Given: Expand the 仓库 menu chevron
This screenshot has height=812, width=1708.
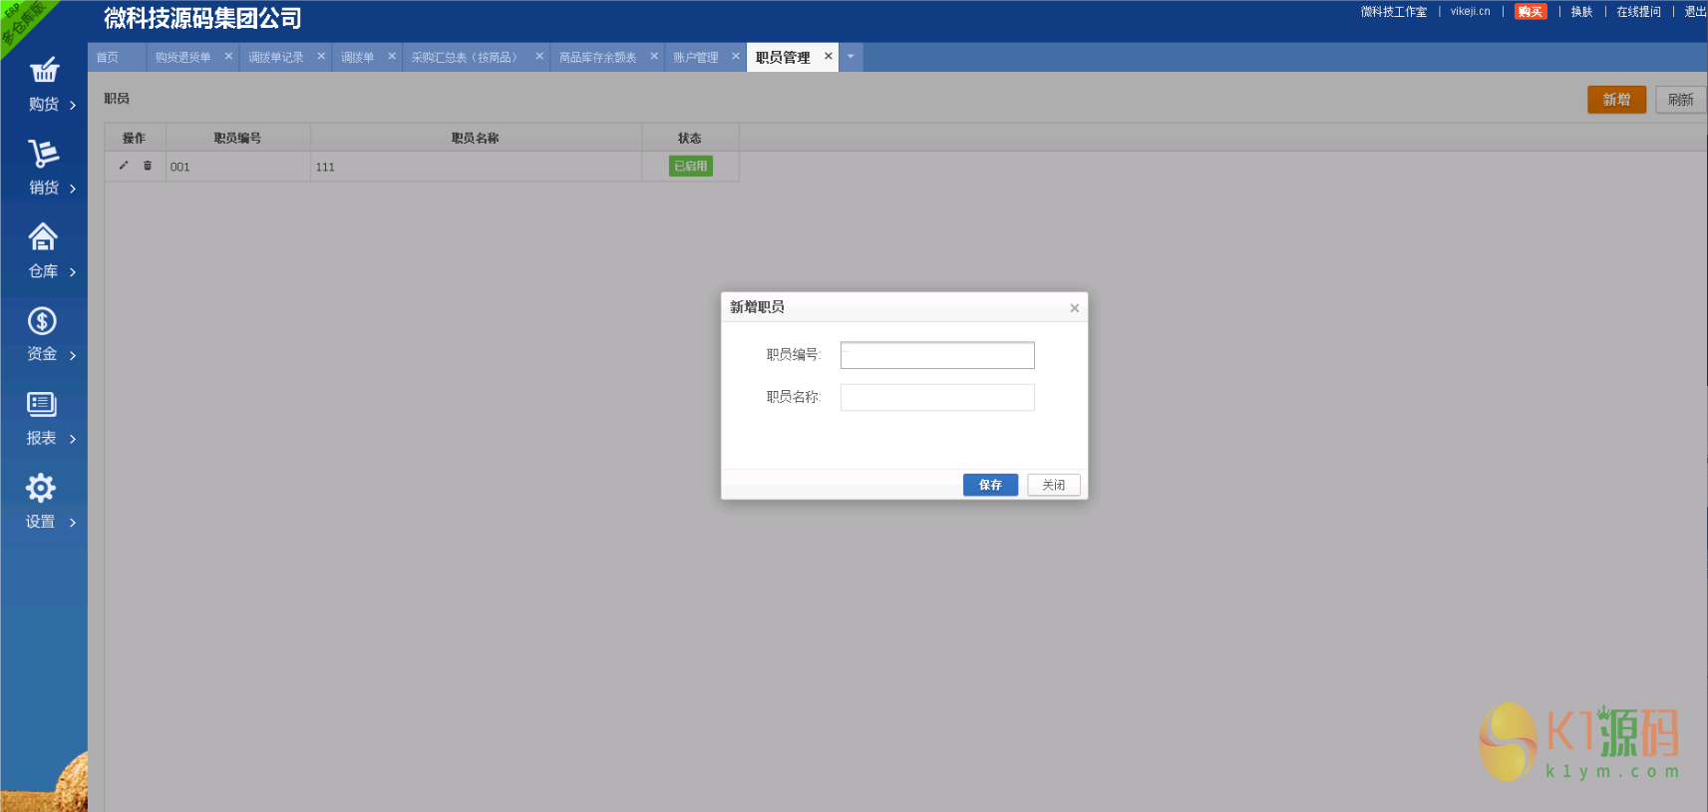Looking at the screenshot, I should [73, 272].
